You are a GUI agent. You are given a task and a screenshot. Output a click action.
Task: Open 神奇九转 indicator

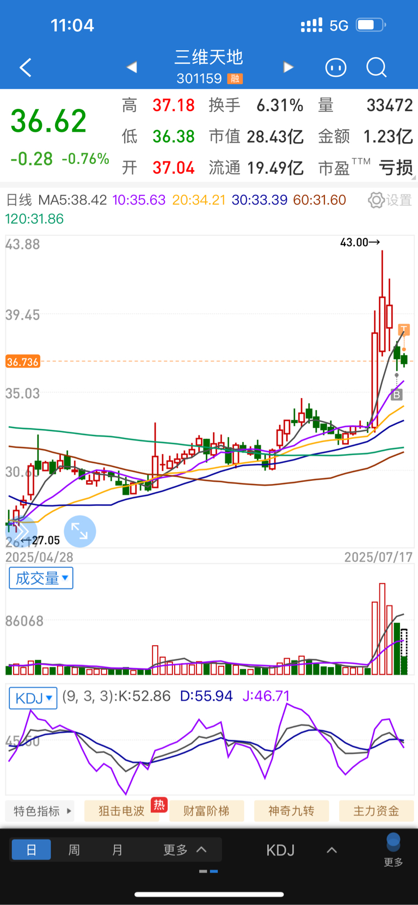tap(291, 811)
